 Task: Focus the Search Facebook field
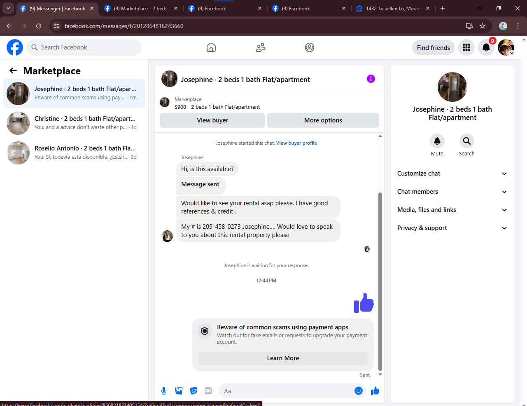(84, 47)
